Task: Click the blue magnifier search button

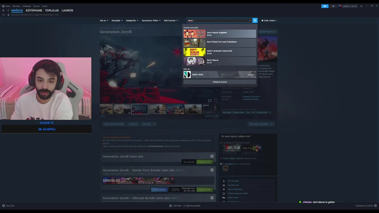Action: [255, 20]
